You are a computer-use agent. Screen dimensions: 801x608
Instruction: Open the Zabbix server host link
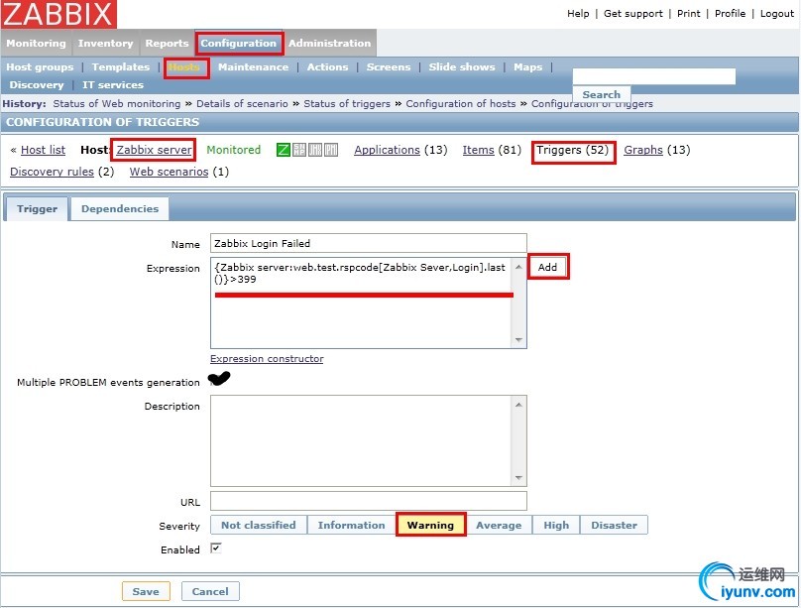(x=154, y=150)
